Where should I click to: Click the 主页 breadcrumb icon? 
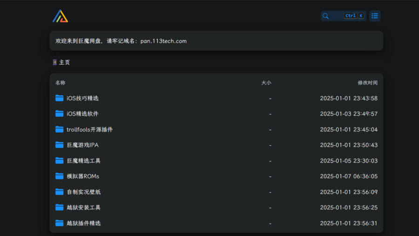click(55, 62)
